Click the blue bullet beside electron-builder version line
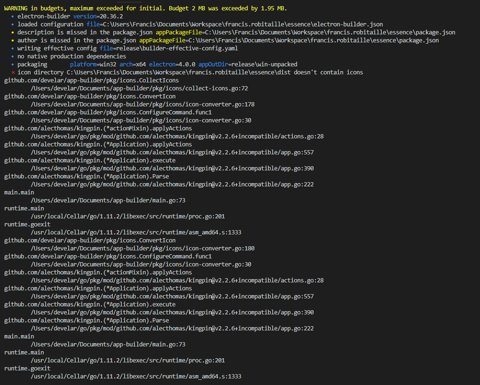Image resolution: width=480 pixels, height=385 pixels. 12,16
